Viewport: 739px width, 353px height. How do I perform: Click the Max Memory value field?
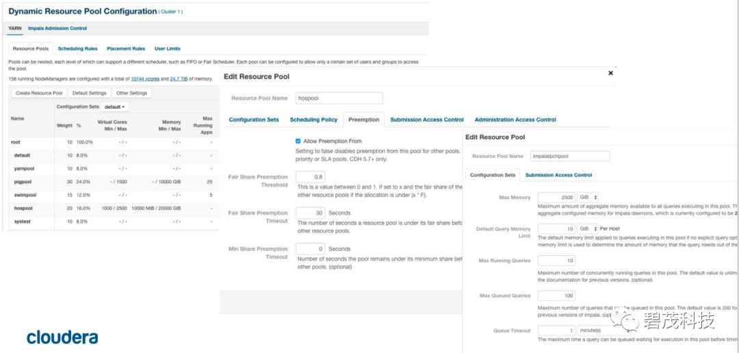[x=556, y=198]
